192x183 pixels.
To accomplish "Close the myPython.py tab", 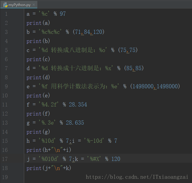I will [34, 5].
